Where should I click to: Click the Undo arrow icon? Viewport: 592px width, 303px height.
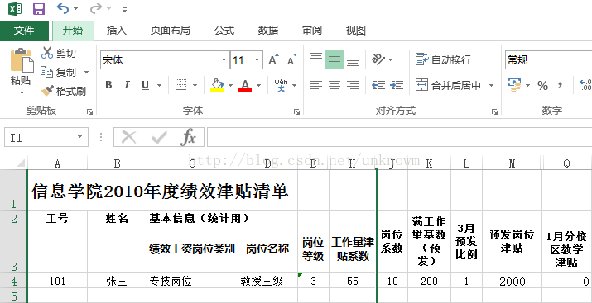click(x=62, y=8)
